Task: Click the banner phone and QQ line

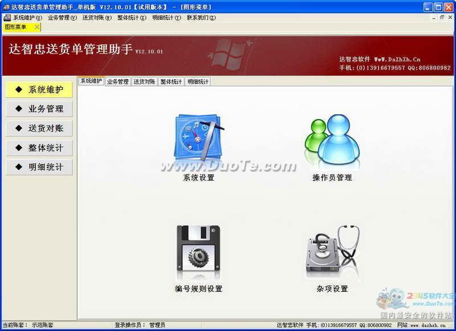Action: pos(394,68)
